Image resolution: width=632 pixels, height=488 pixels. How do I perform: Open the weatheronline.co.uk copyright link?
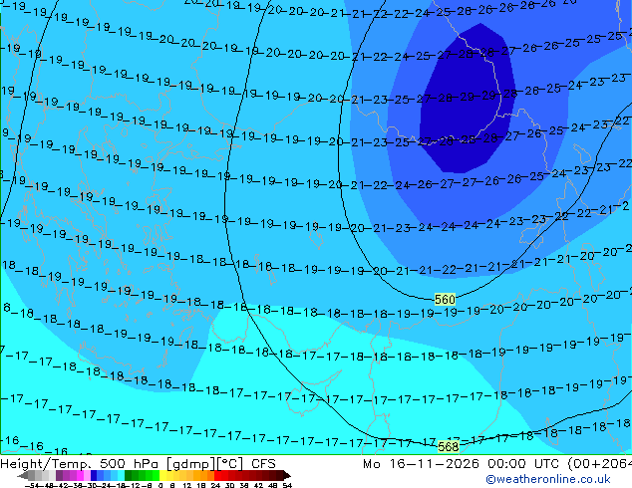pyautogui.click(x=548, y=479)
